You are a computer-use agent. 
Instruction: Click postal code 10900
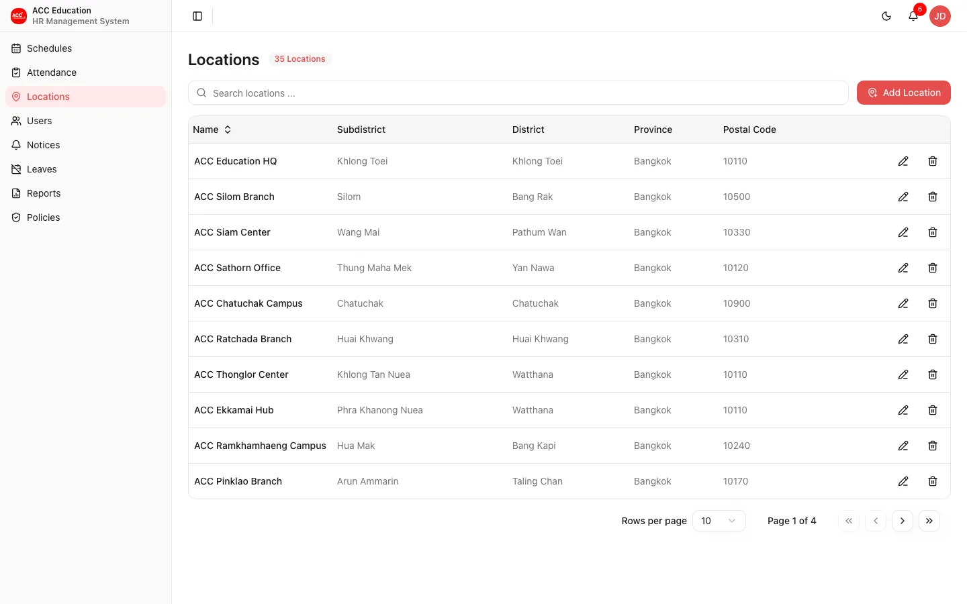(x=737, y=303)
